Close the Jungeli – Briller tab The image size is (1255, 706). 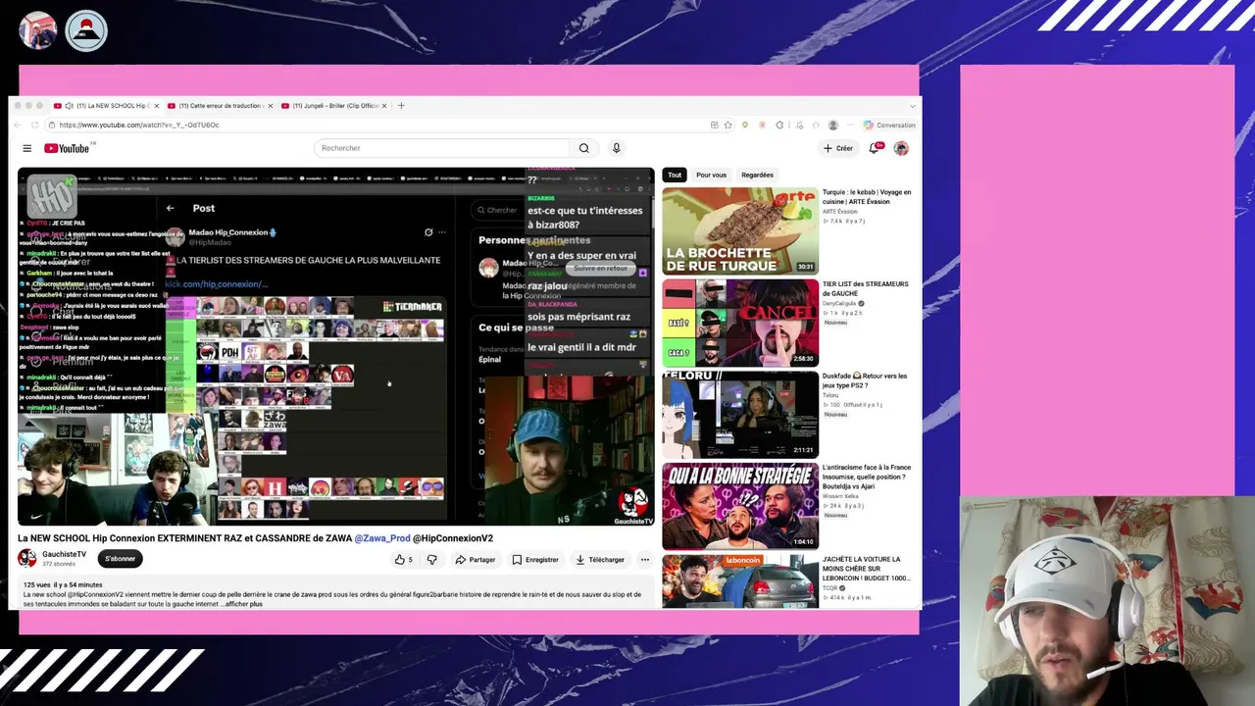pyautogui.click(x=384, y=106)
